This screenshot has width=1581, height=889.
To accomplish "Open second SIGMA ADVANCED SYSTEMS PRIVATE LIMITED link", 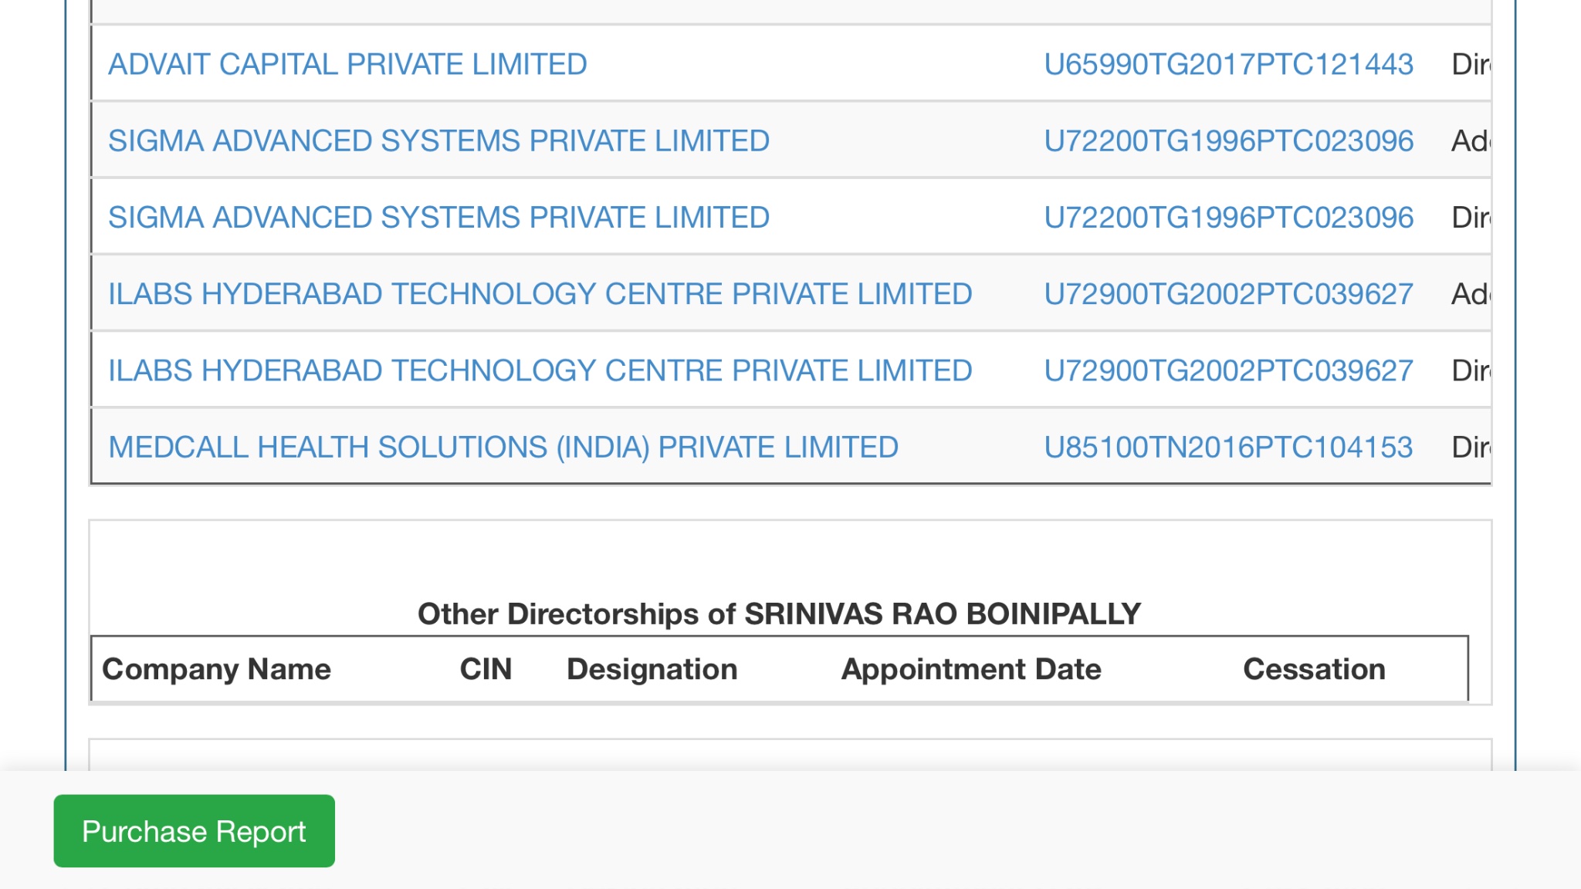I will pos(438,217).
